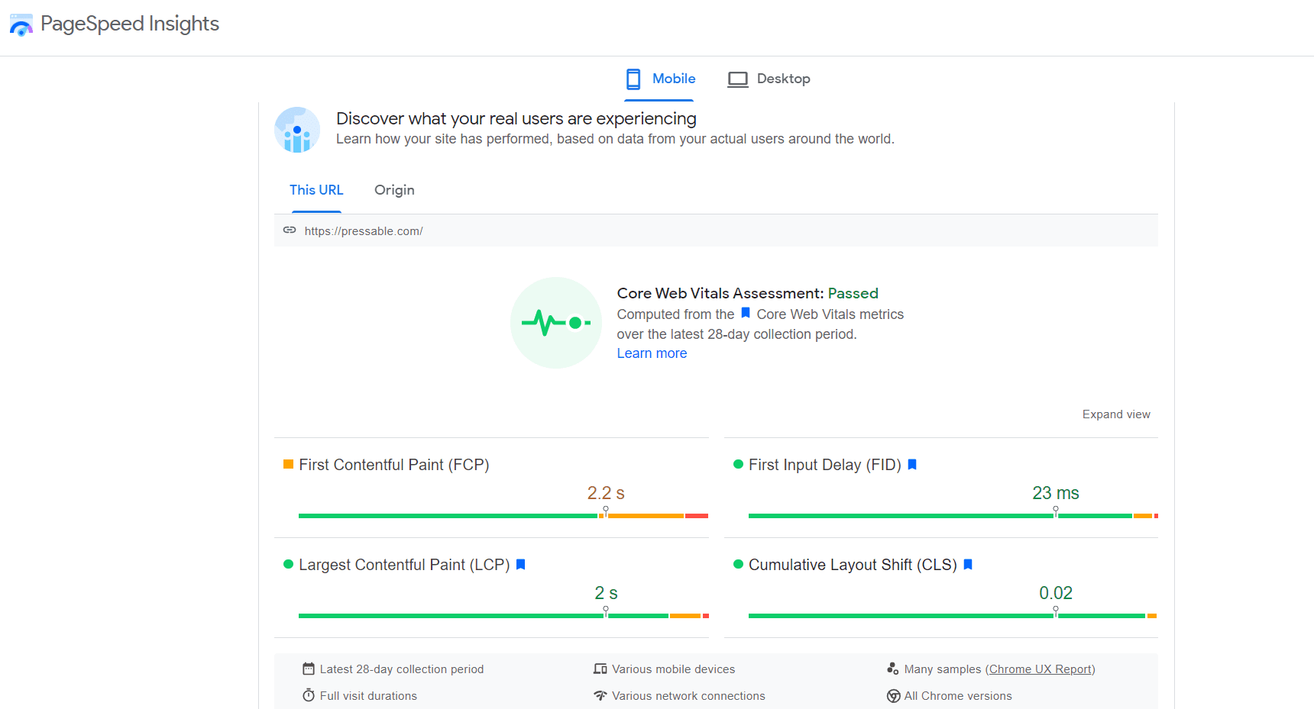Click the Various mobile devices text
The image size is (1314, 709).
(x=673, y=669)
